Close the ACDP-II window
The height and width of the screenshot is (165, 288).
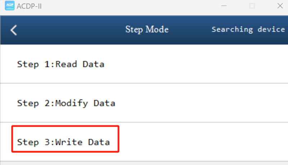click(x=280, y=6)
